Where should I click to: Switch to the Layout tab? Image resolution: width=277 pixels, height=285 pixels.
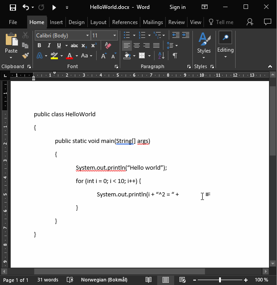98,22
